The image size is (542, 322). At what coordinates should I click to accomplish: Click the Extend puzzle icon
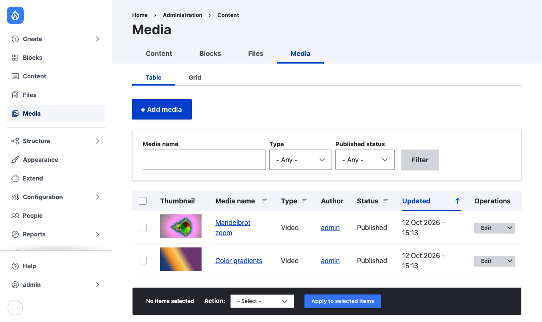pyautogui.click(x=15, y=178)
